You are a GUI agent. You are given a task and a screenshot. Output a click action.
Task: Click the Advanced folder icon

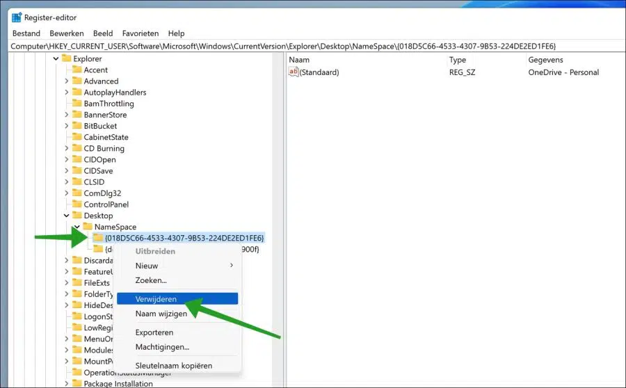click(x=77, y=81)
